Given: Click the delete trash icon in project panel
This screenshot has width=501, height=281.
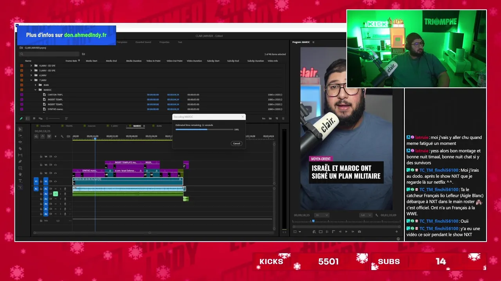Looking at the screenshot, I should (x=283, y=118).
